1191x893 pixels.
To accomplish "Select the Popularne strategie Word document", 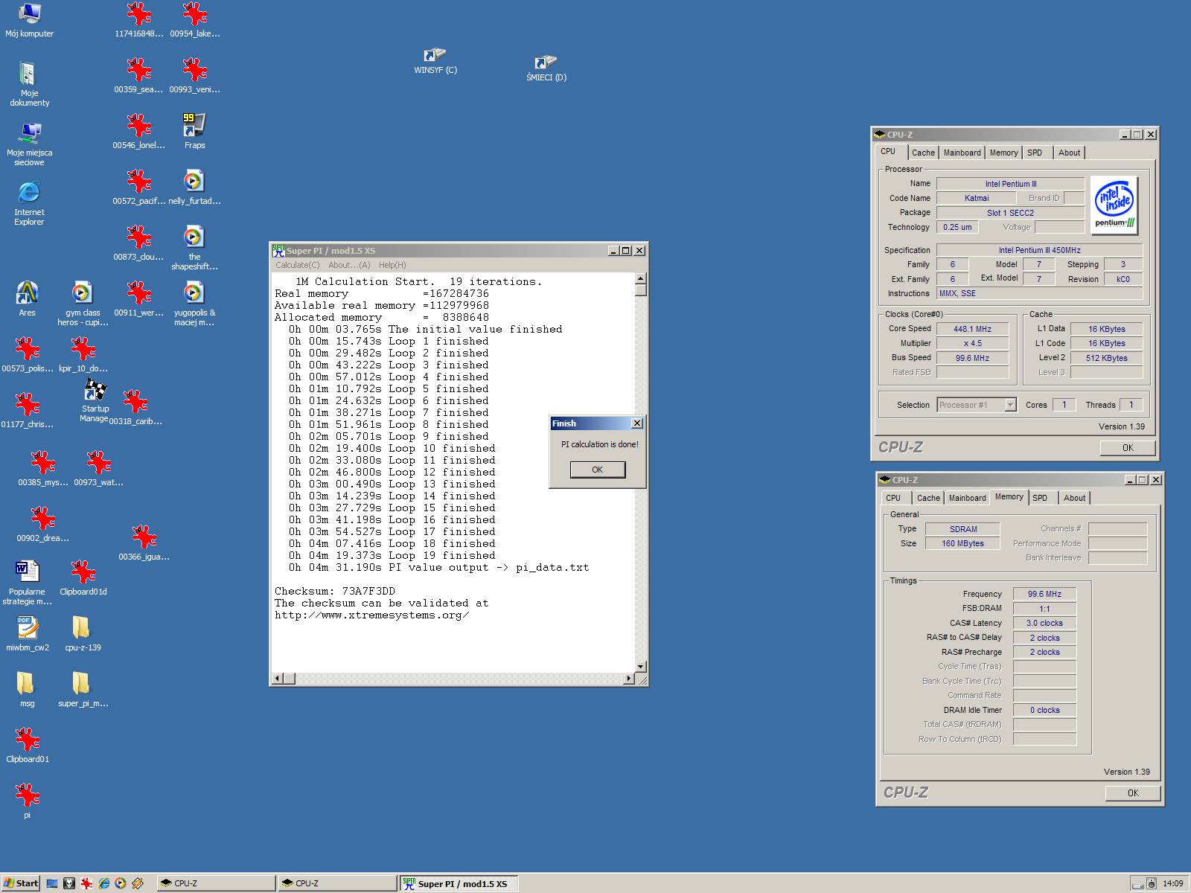I will point(27,582).
